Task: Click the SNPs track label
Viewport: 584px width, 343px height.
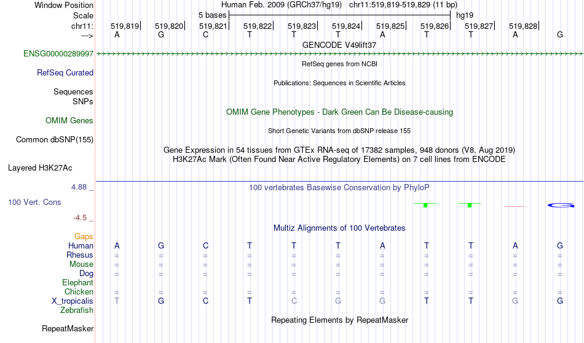Action: coord(83,102)
